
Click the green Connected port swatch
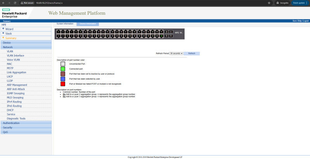[x=63, y=69]
